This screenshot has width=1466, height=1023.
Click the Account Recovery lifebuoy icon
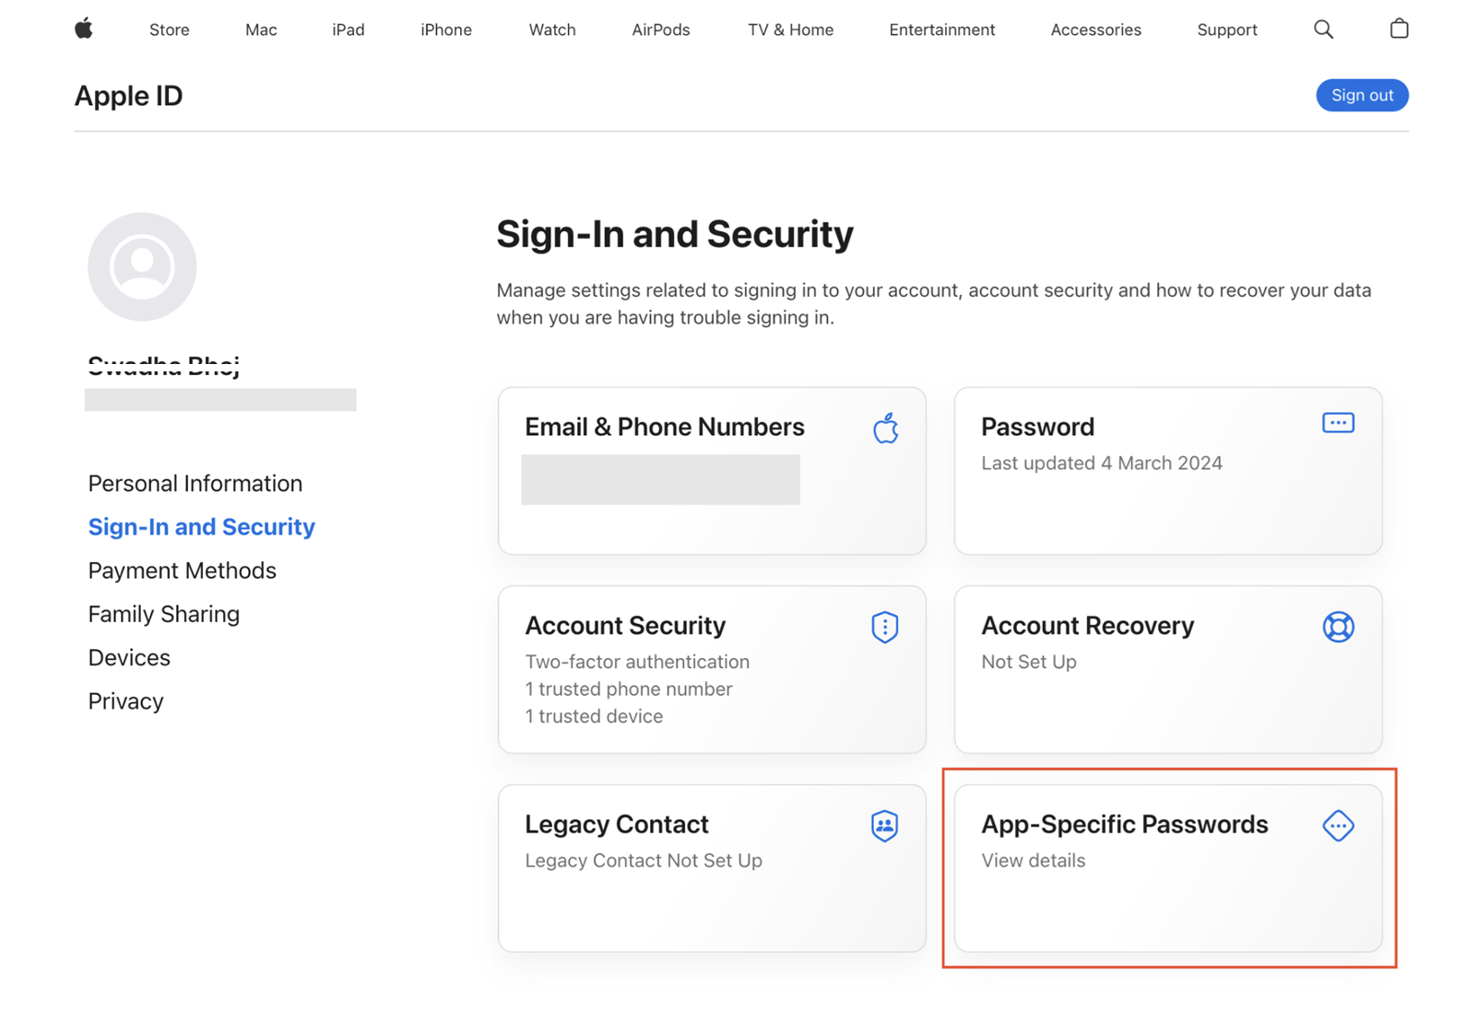(1338, 628)
